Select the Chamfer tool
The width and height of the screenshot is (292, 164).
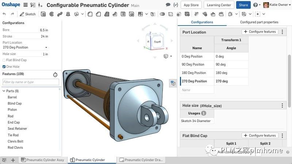pyautogui.click(x=98, y=14)
